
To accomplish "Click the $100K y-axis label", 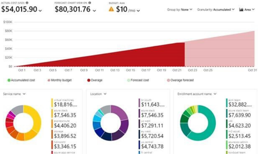I will pyautogui.click(x=8, y=22).
